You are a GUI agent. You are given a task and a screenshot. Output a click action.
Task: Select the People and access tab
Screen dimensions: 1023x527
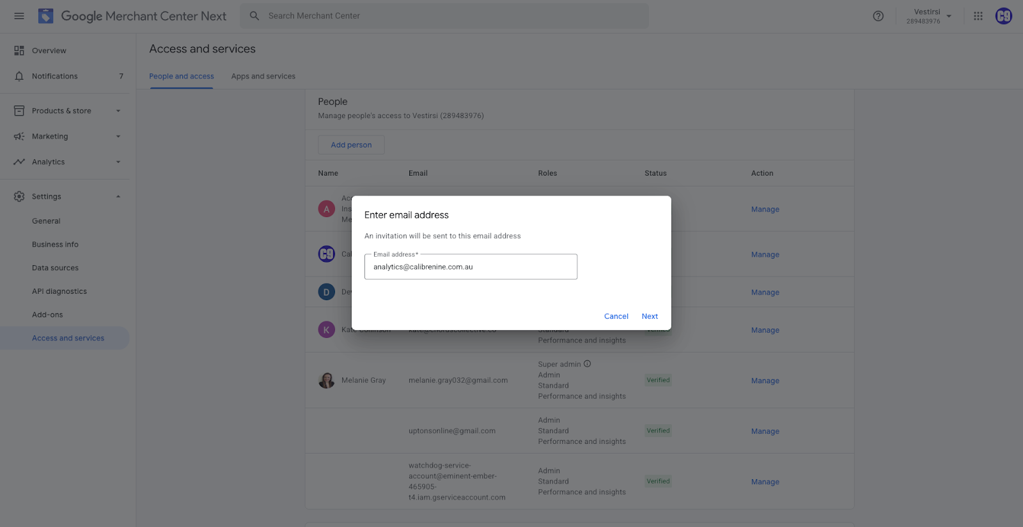point(182,77)
